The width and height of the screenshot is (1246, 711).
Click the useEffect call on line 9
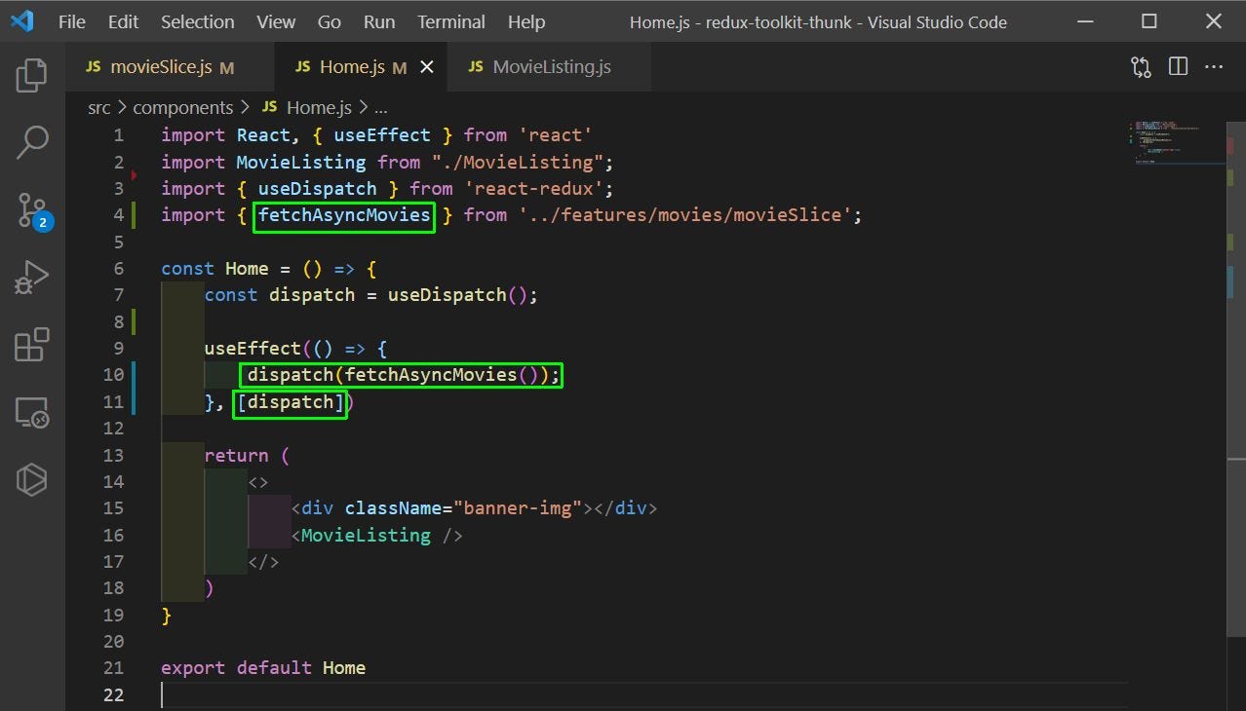[x=253, y=348]
